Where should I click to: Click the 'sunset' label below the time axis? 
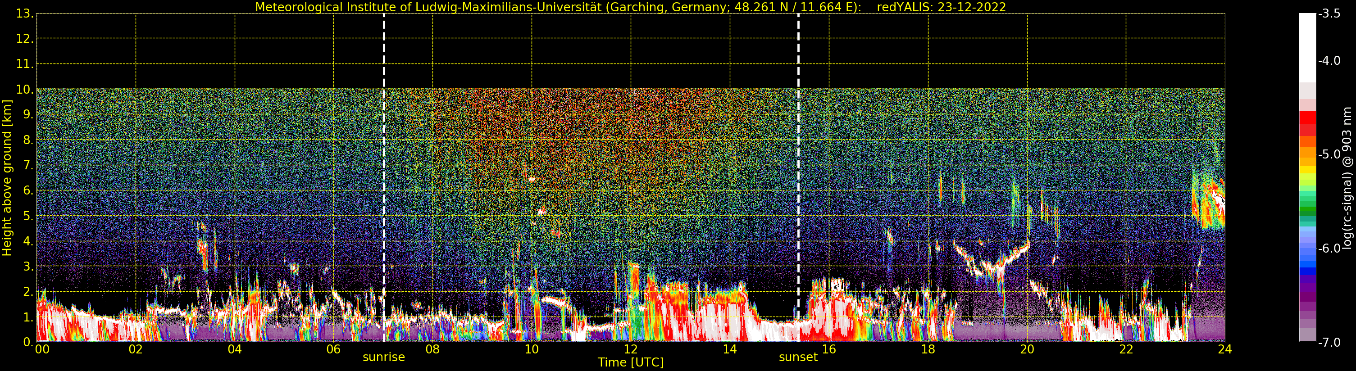tap(798, 357)
